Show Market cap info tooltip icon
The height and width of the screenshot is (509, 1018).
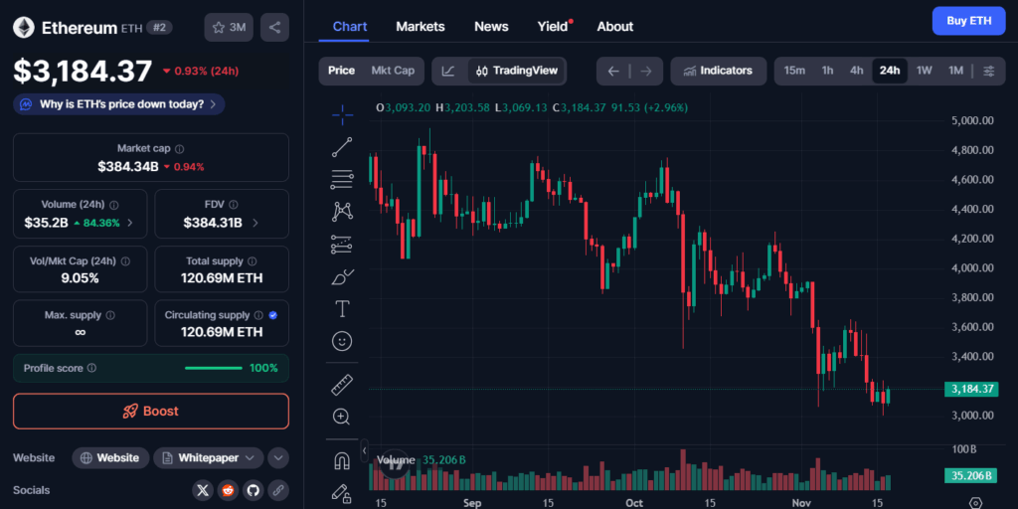click(x=180, y=149)
